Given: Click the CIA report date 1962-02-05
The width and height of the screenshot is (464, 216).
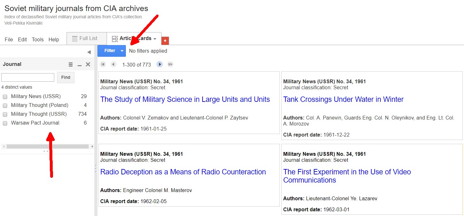Looking at the screenshot, I should pyautogui.click(x=153, y=201).
